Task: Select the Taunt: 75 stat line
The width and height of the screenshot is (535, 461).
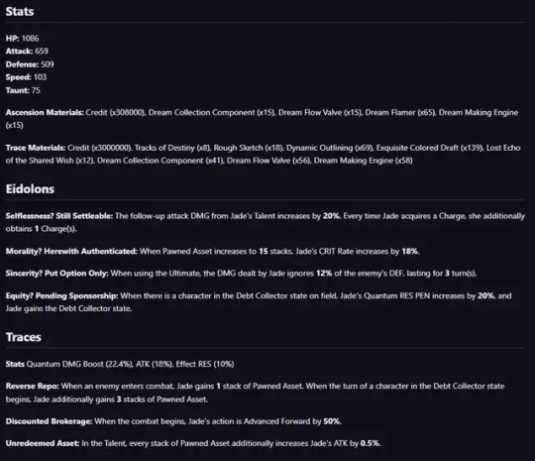Action: 23,90
